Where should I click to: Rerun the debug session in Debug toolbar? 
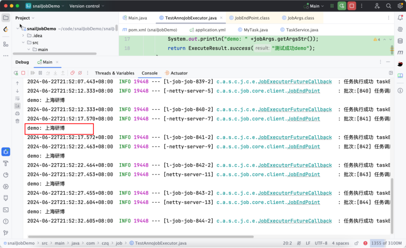[16, 73]
